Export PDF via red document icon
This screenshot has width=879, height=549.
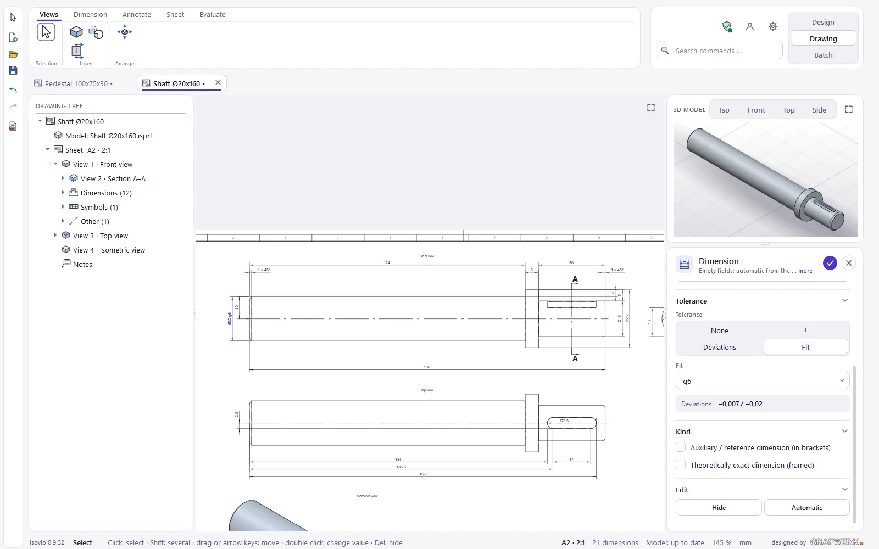(13, 126)
